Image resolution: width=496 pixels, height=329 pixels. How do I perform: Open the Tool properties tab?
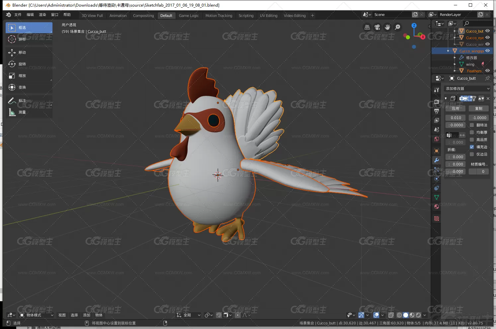[437, 90]
